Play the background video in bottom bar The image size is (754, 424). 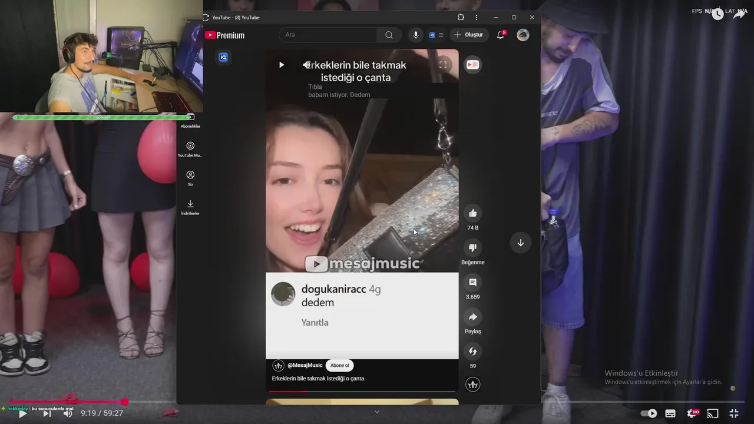pos(22,413)
